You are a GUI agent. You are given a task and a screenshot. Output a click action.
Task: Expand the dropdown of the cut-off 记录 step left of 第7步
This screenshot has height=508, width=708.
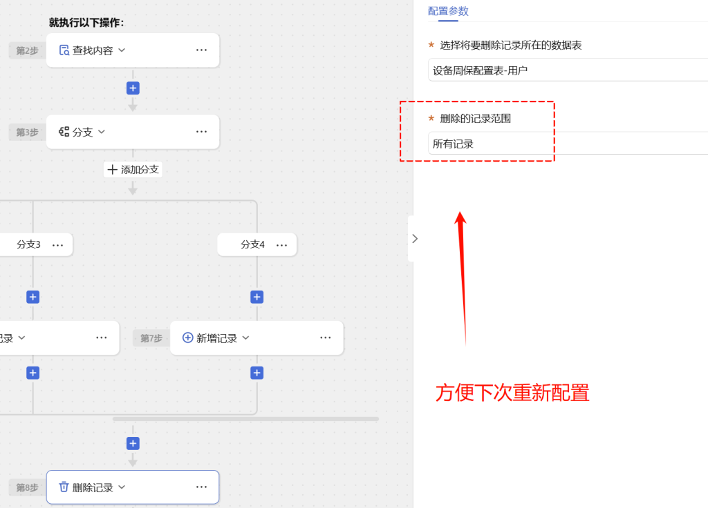[x=21, y=338]
